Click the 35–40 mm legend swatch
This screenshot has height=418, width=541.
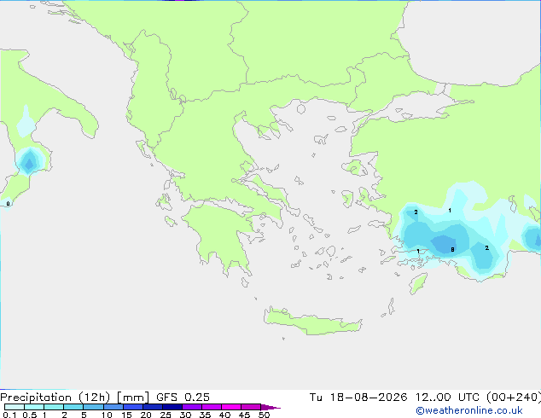pyautogui.click(x=211, y=407)
